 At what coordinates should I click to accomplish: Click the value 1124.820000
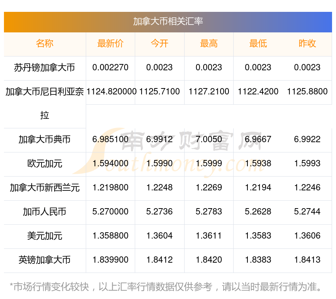[111, 92]
